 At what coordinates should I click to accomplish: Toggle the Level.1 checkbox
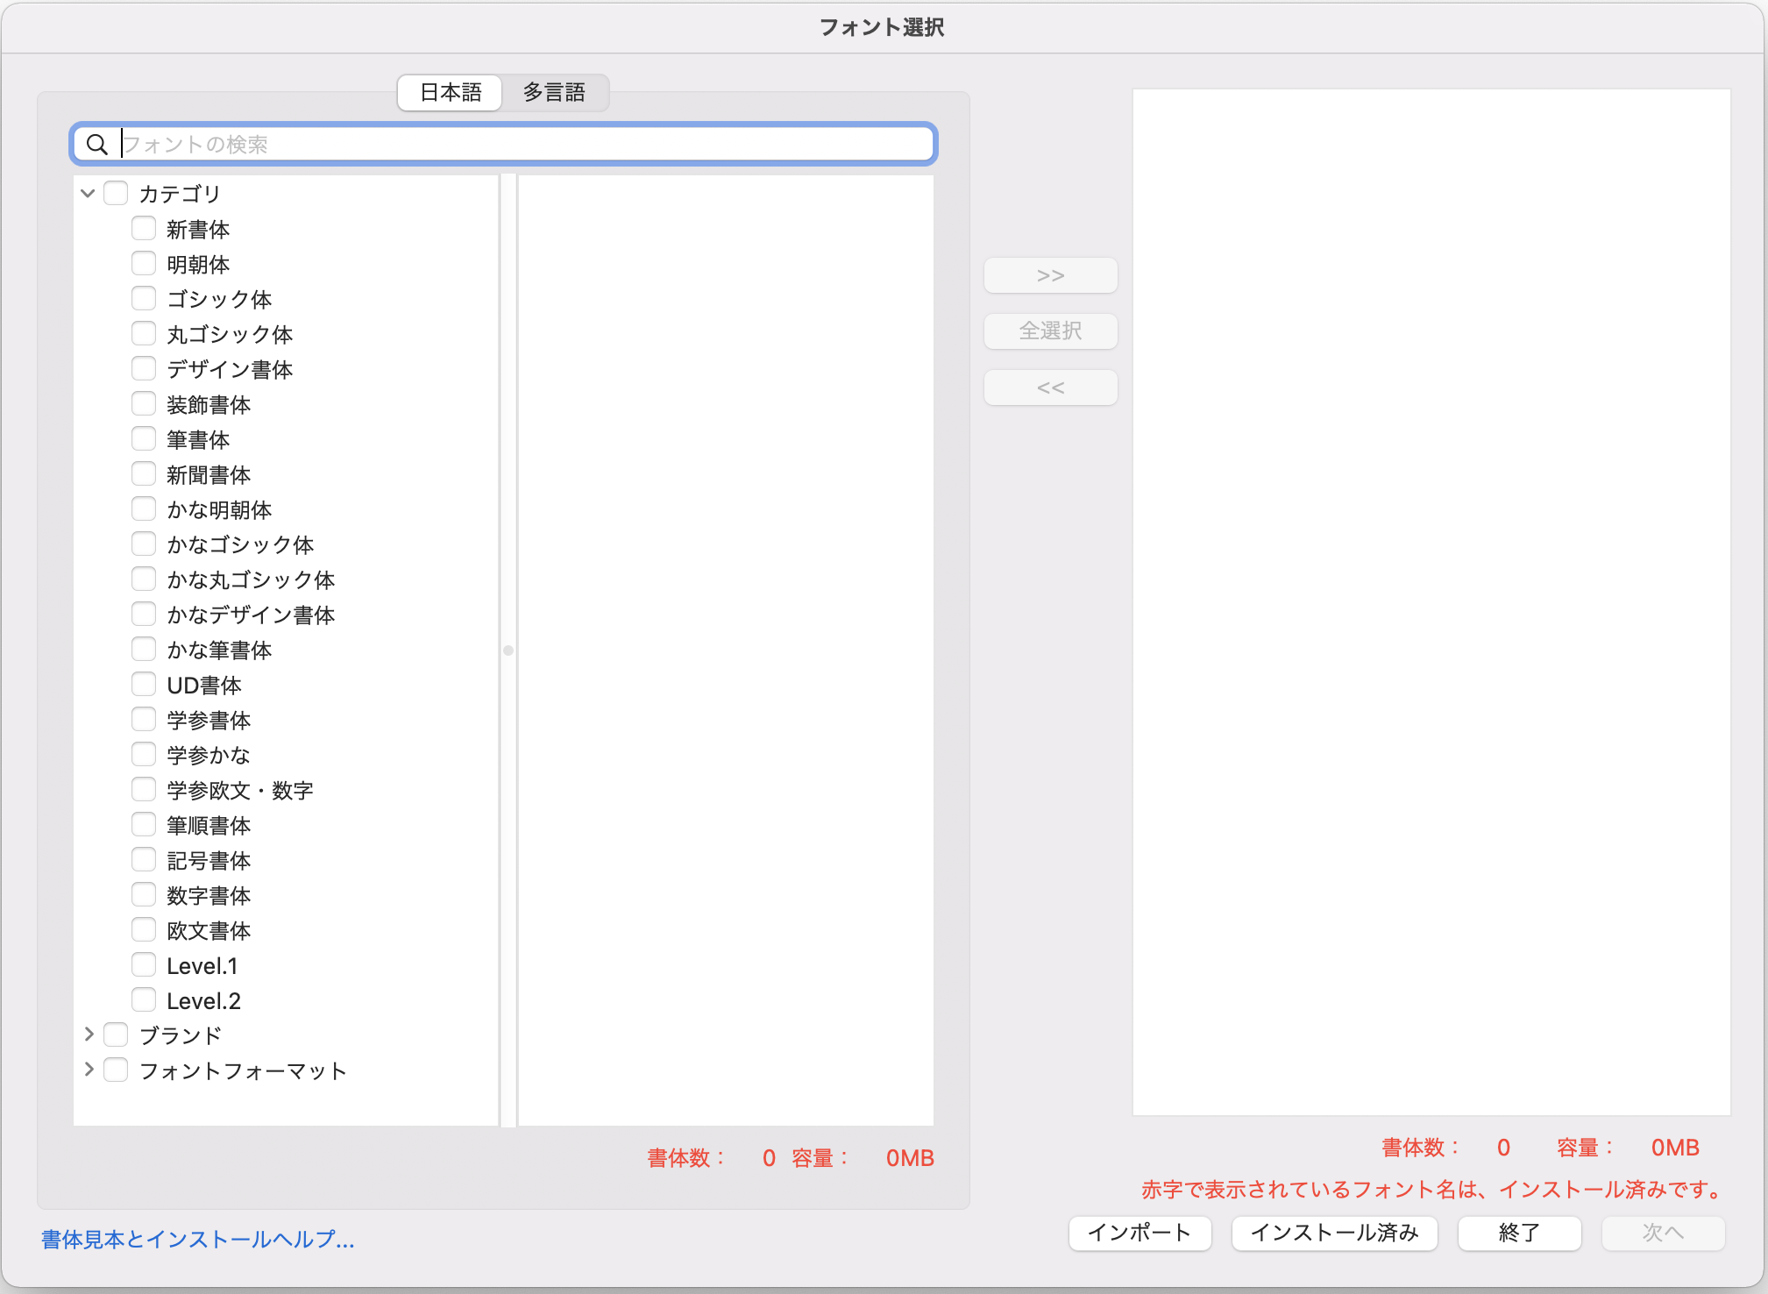(x=144, y=965)
